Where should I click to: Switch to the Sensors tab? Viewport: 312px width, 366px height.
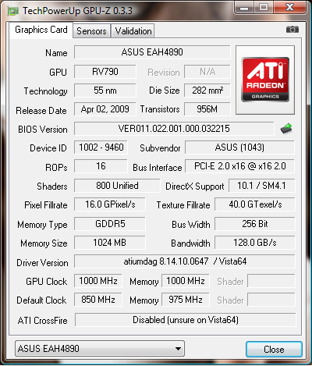tap(91, 31)
